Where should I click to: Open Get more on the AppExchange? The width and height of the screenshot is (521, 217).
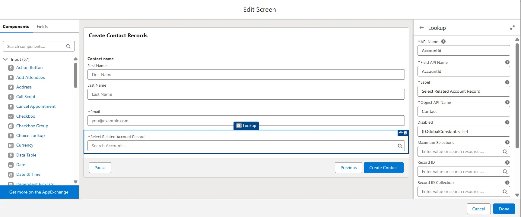click(39, 192)
